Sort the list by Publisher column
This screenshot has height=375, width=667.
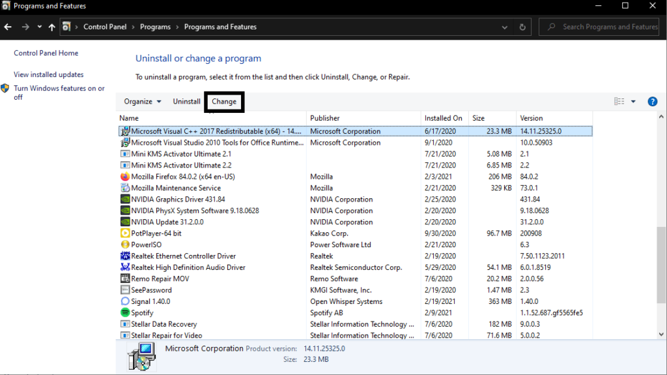[x=325, y=118]
